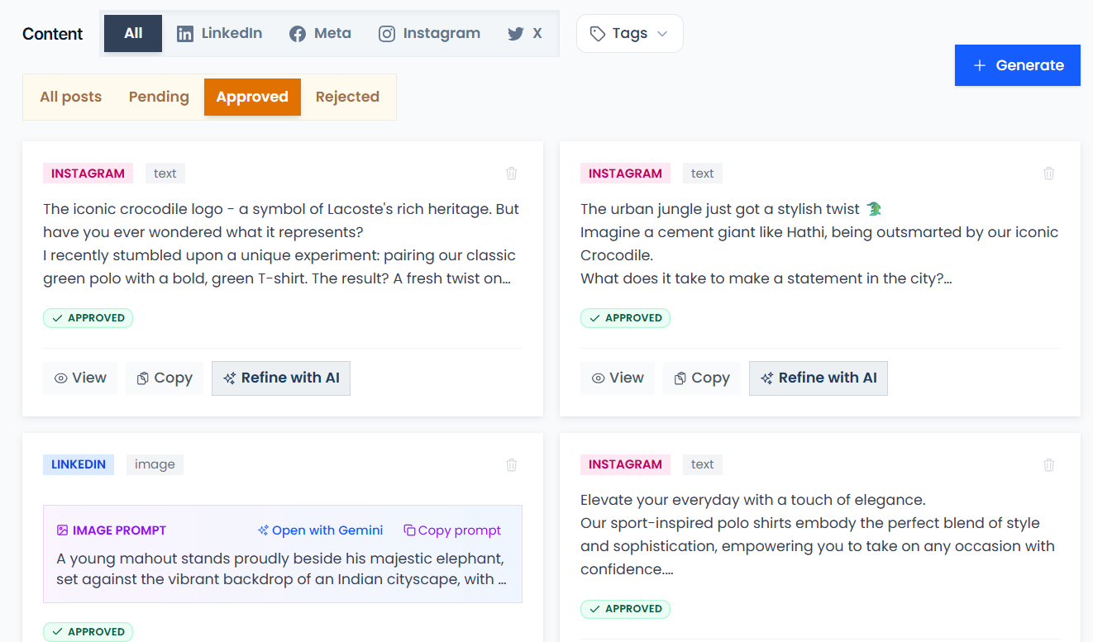Viewport: 1093px width, 642px height.
Task: Select the Approved status filter
Action: (252, 97)
